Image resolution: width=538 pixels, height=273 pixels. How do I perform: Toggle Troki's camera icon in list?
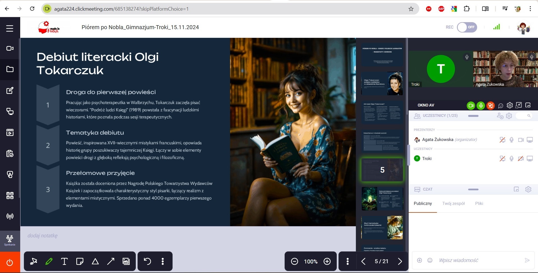click(x=521, y=159)
